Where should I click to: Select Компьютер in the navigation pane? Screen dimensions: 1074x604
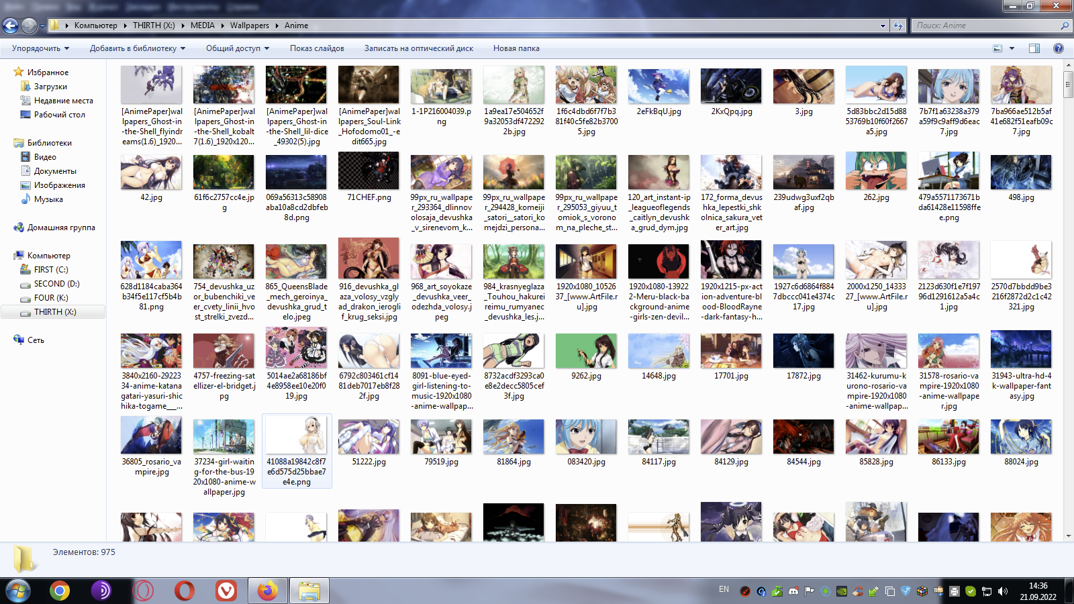point(48,256)
